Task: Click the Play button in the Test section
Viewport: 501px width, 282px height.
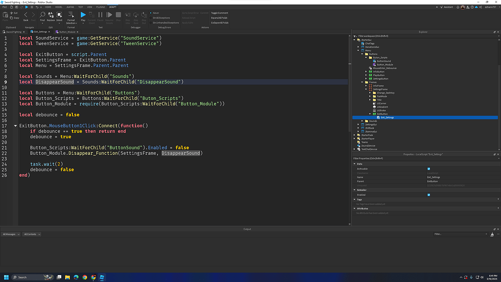Action: [83, 15]
